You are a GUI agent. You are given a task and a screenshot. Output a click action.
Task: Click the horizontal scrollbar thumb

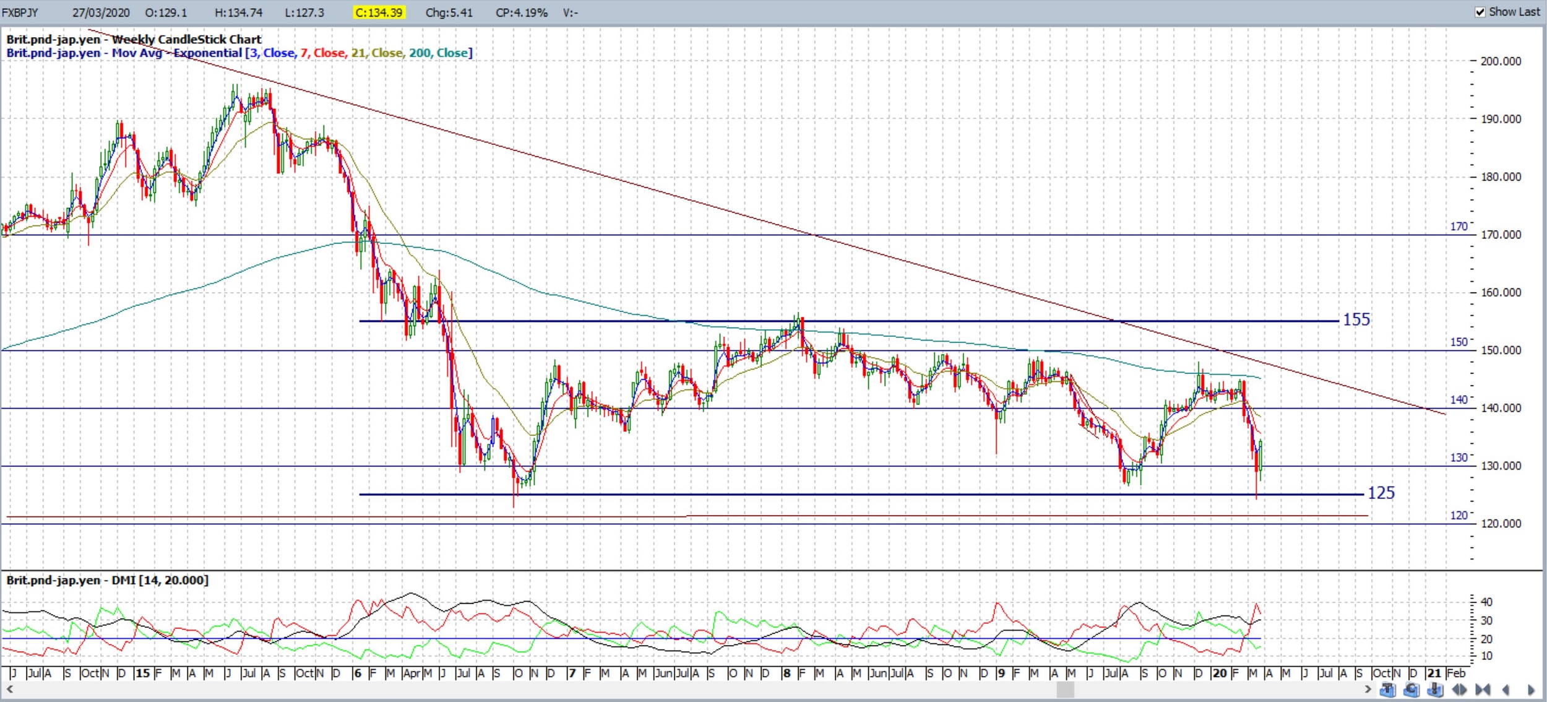click(x=1065, y=690)
